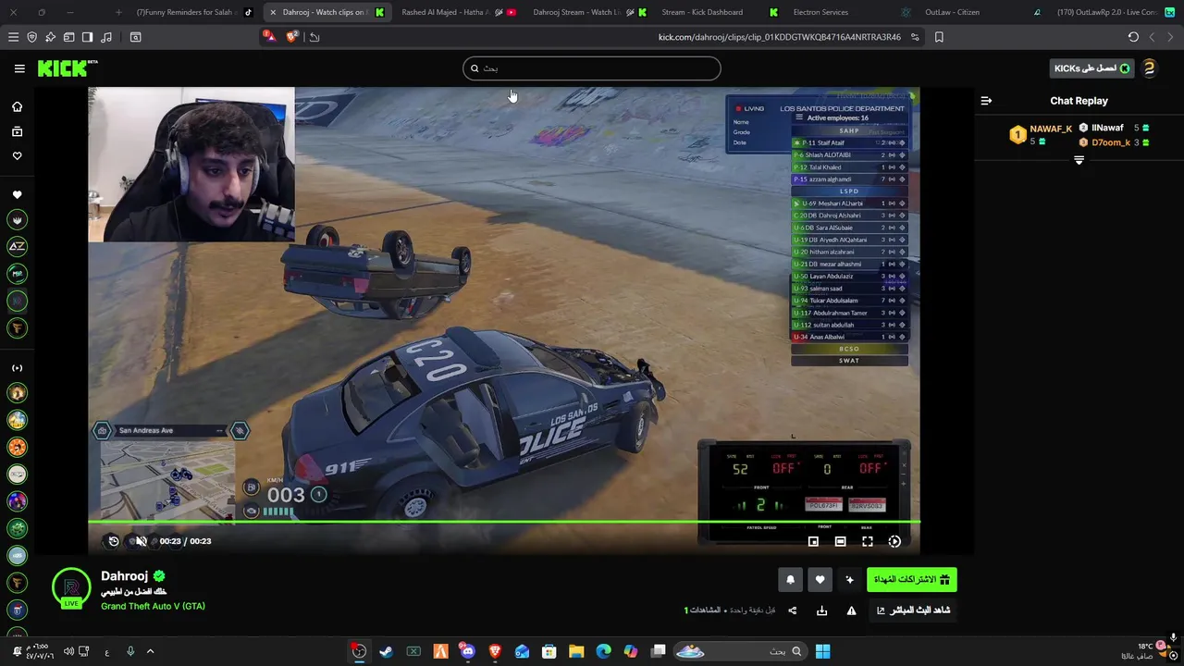
Task: Open the Brave Shields lion icon
Action: (292, 37)
